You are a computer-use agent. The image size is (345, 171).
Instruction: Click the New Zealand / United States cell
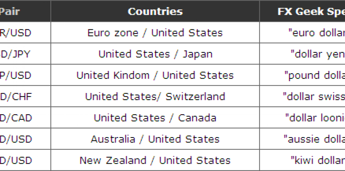[x=155, y=160]
